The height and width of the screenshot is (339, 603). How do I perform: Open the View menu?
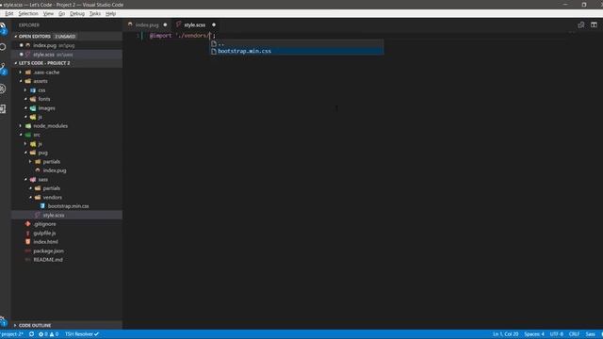(x=48, y=13)
